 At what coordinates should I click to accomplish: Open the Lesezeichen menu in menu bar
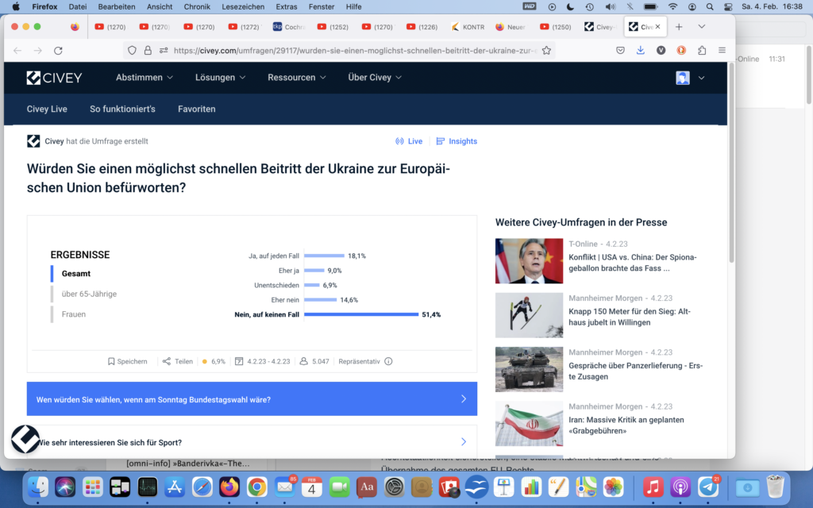pos(243,6)
